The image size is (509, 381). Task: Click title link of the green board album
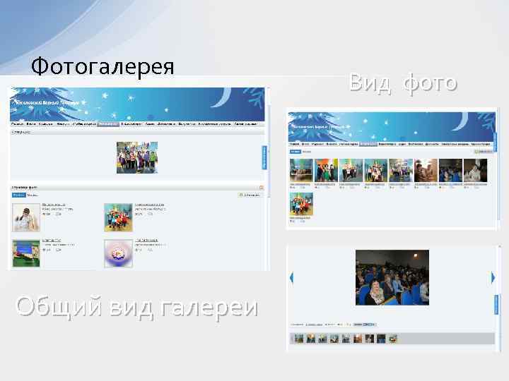pyautogui.click(x=52, y=241)
